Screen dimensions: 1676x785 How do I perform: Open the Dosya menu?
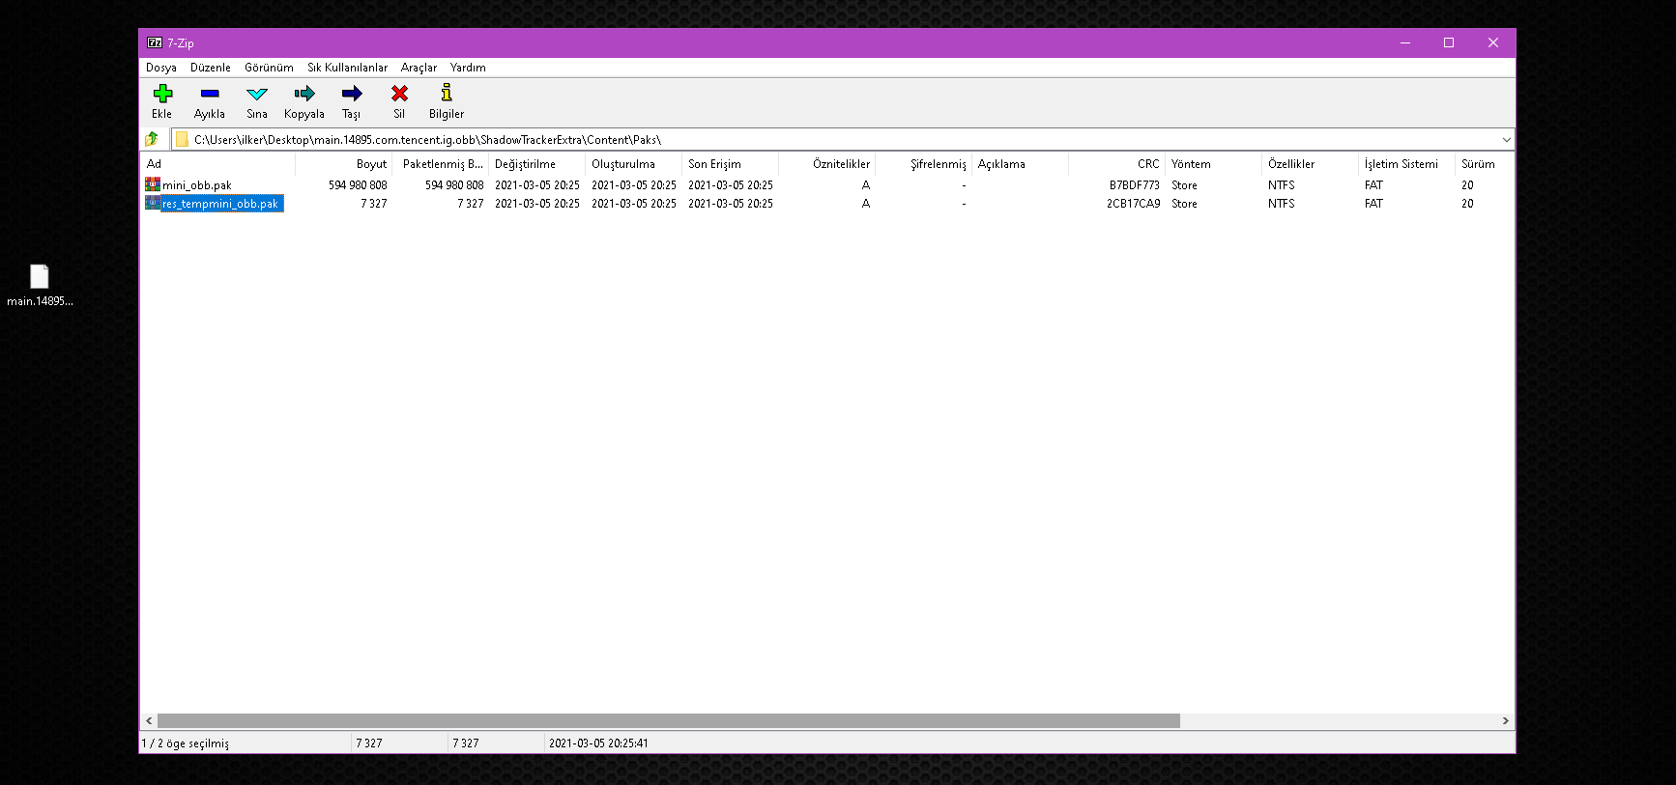161,68
